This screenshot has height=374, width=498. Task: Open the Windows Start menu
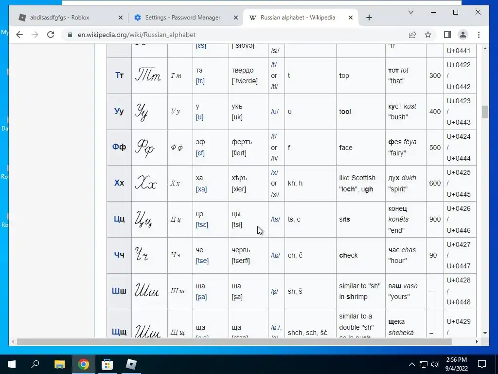tap(12, 364)
